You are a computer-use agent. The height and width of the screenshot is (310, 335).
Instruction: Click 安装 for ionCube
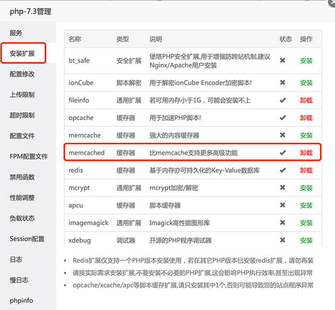coord(306,83)
